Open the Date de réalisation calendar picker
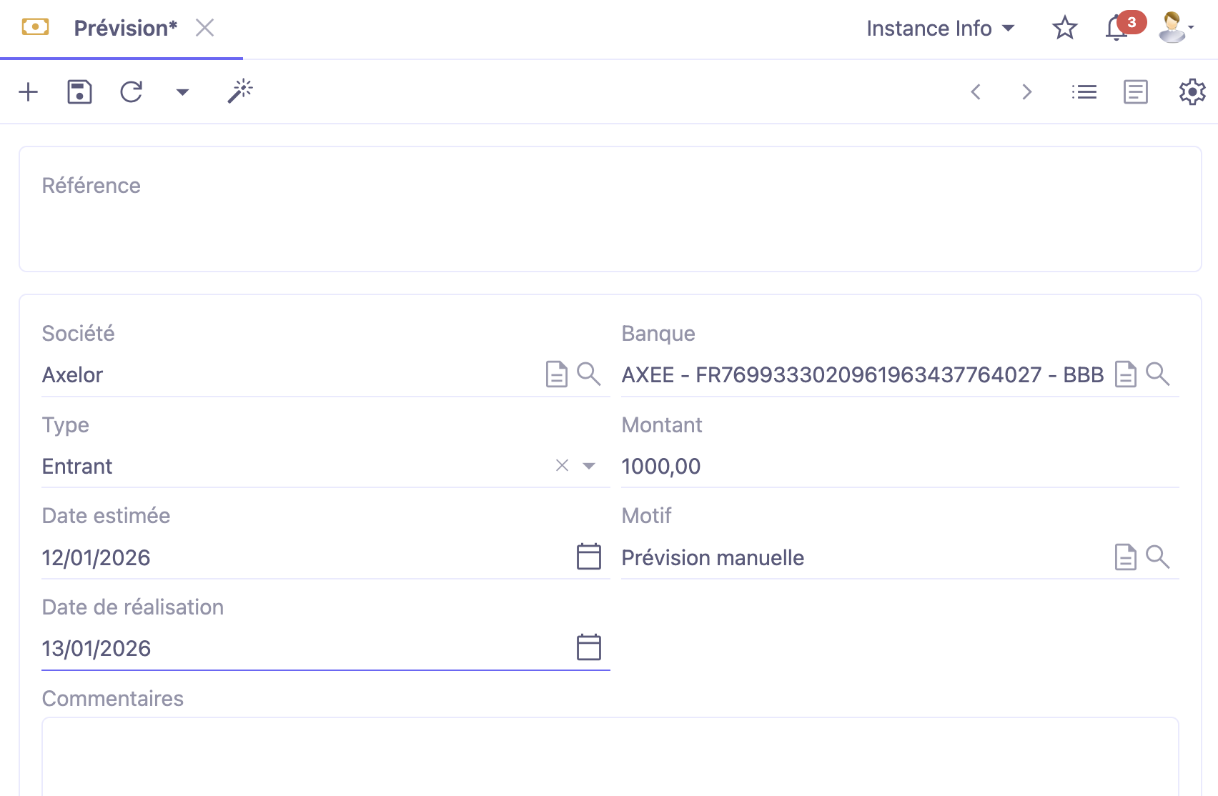The image size is (1218, 796). pyautogui.click(x=588, y=647)
